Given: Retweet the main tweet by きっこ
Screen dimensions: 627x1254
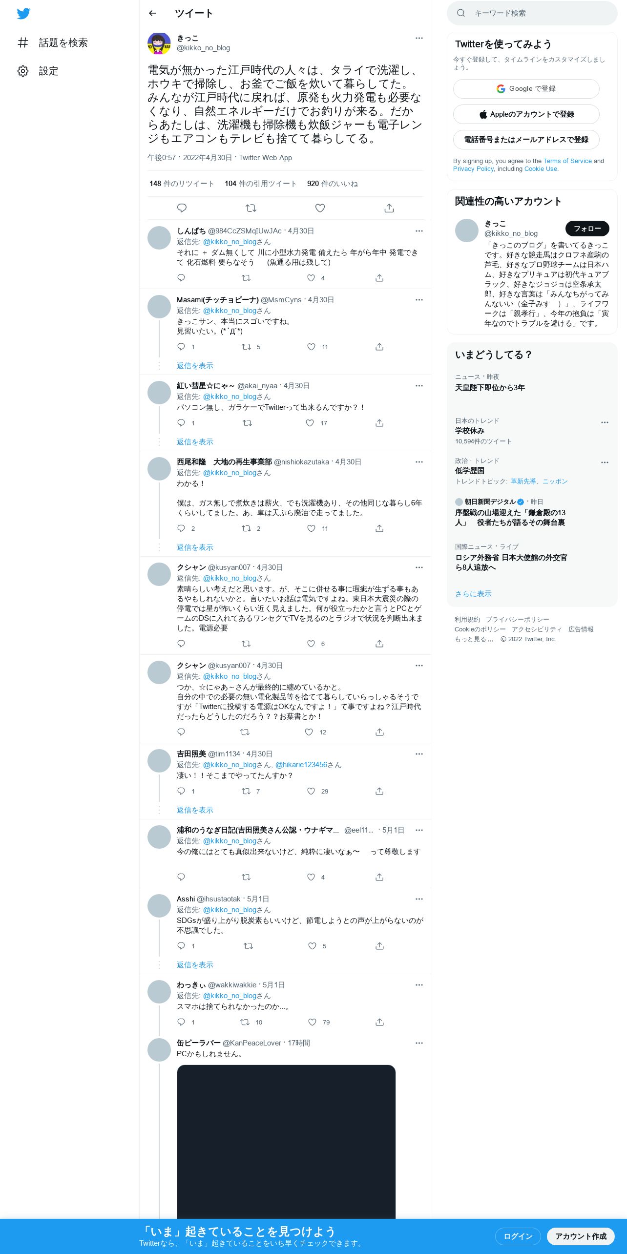Looking at the screenshot, I should click(x=251, y=208).
